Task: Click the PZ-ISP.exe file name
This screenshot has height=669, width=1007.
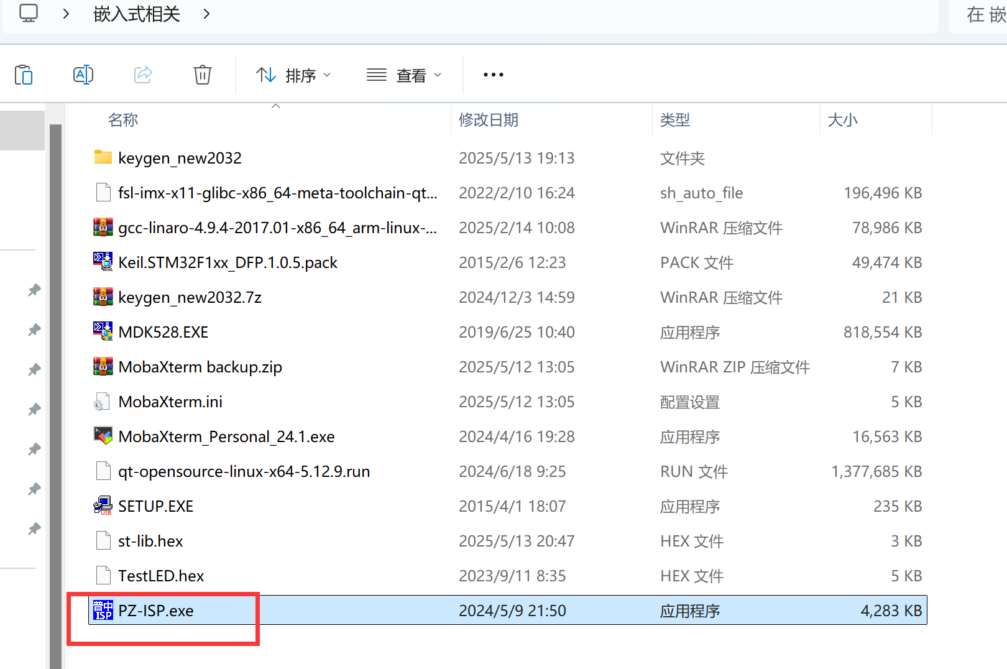Action: click(156, 611)
